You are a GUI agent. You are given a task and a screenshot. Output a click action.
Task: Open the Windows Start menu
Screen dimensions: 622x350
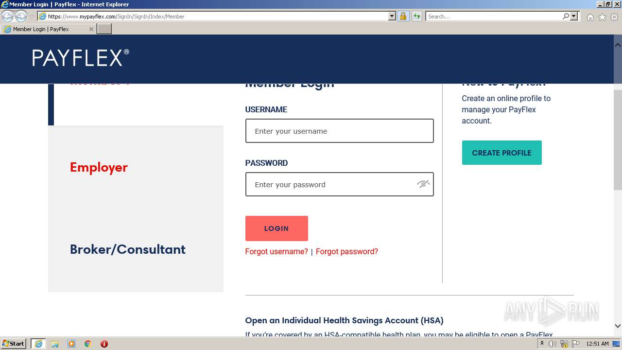point(14,344)
